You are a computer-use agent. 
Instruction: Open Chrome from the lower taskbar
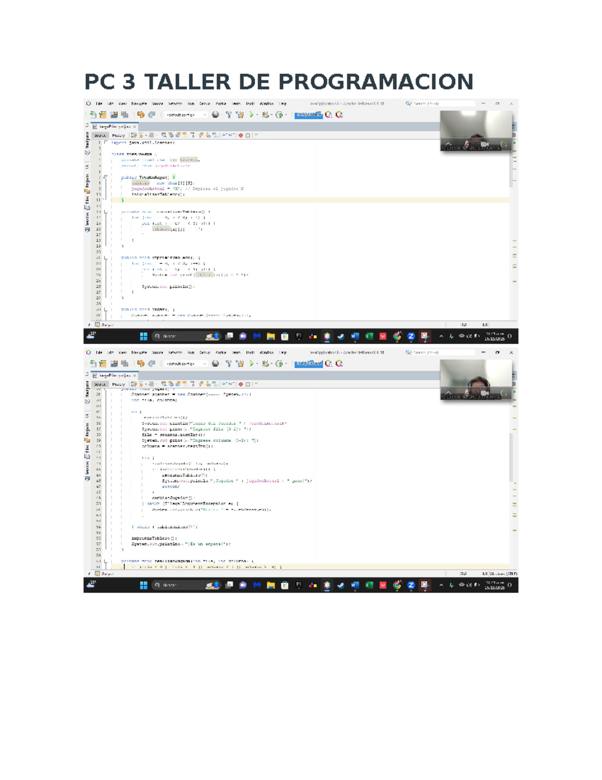coord(397,585)
